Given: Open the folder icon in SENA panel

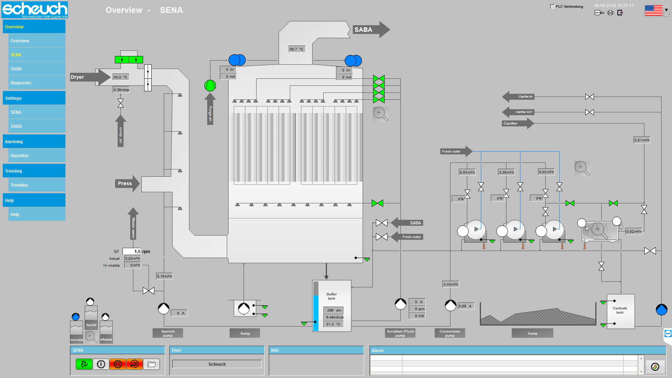Looking at the screenshot, I should [x=152, y=364].
